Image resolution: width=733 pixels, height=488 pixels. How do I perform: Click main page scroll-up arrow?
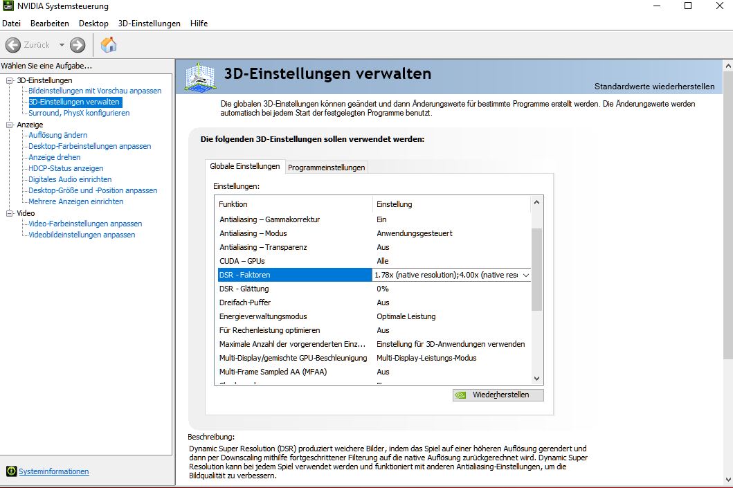(x=728, y=66)
